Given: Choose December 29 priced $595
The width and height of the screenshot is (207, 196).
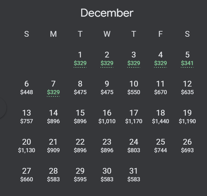Looking at the screenshot, I should 80,175.
